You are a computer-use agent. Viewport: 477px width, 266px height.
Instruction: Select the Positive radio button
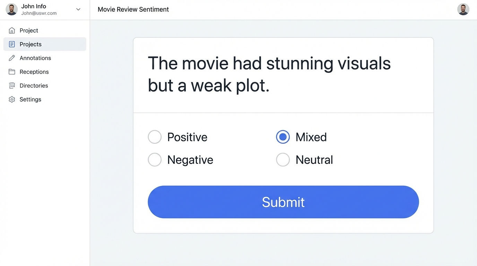[x=155, y=137]
